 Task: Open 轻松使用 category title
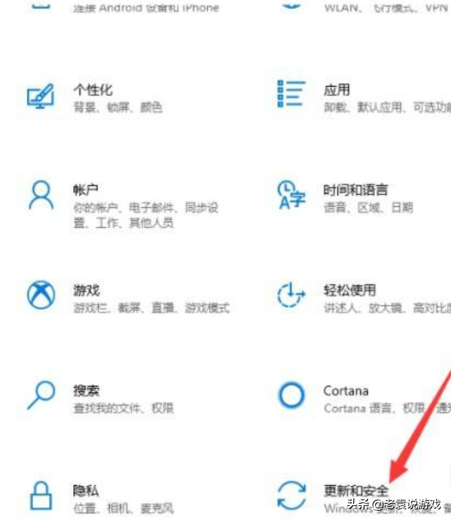coord(349,290)
